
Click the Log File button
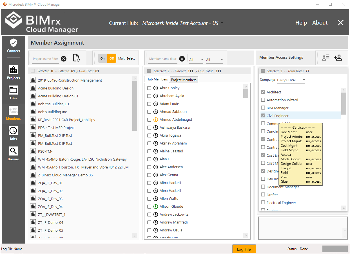tap(244, 249)
